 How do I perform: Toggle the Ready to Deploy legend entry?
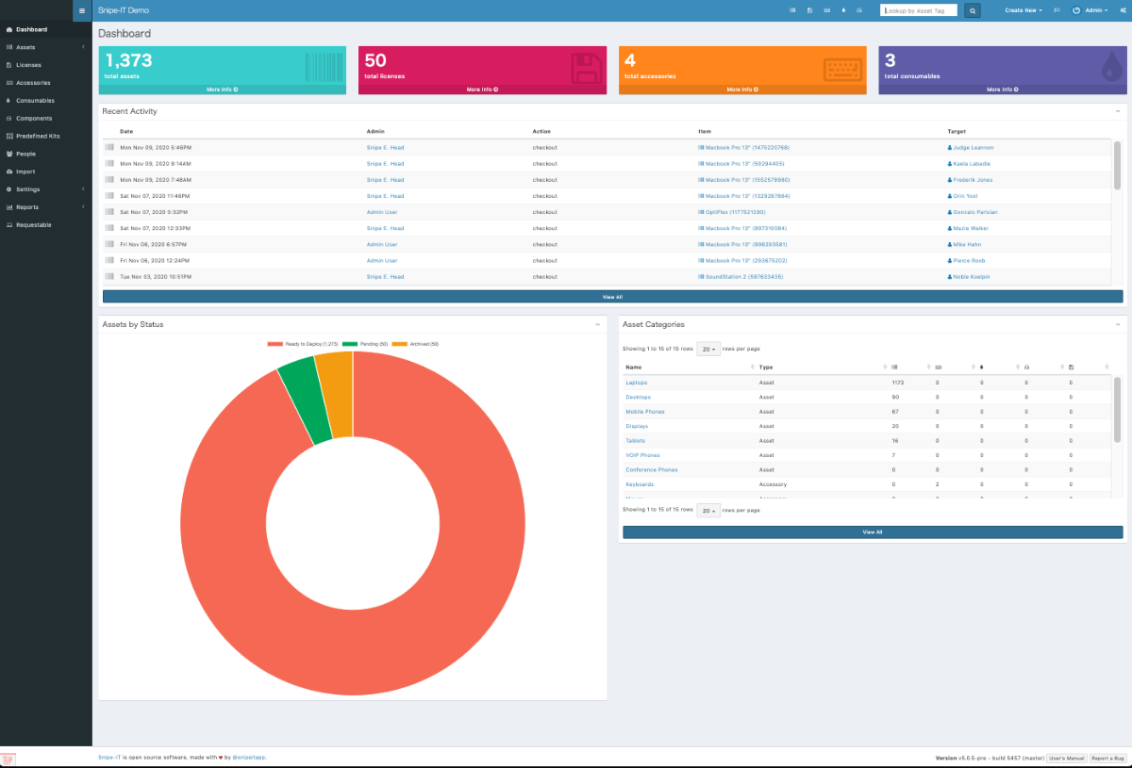tap(302, 344)
